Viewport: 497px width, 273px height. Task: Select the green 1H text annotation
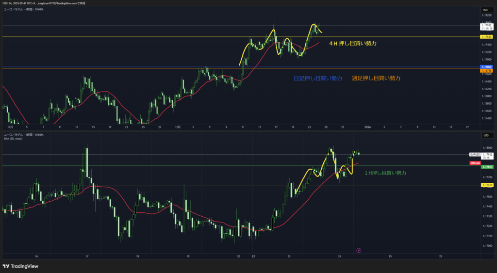coord(385,173)
